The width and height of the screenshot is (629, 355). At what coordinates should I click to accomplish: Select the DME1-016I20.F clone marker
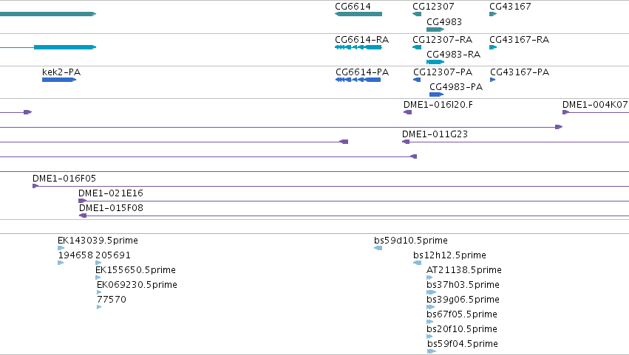click(407, 112)
